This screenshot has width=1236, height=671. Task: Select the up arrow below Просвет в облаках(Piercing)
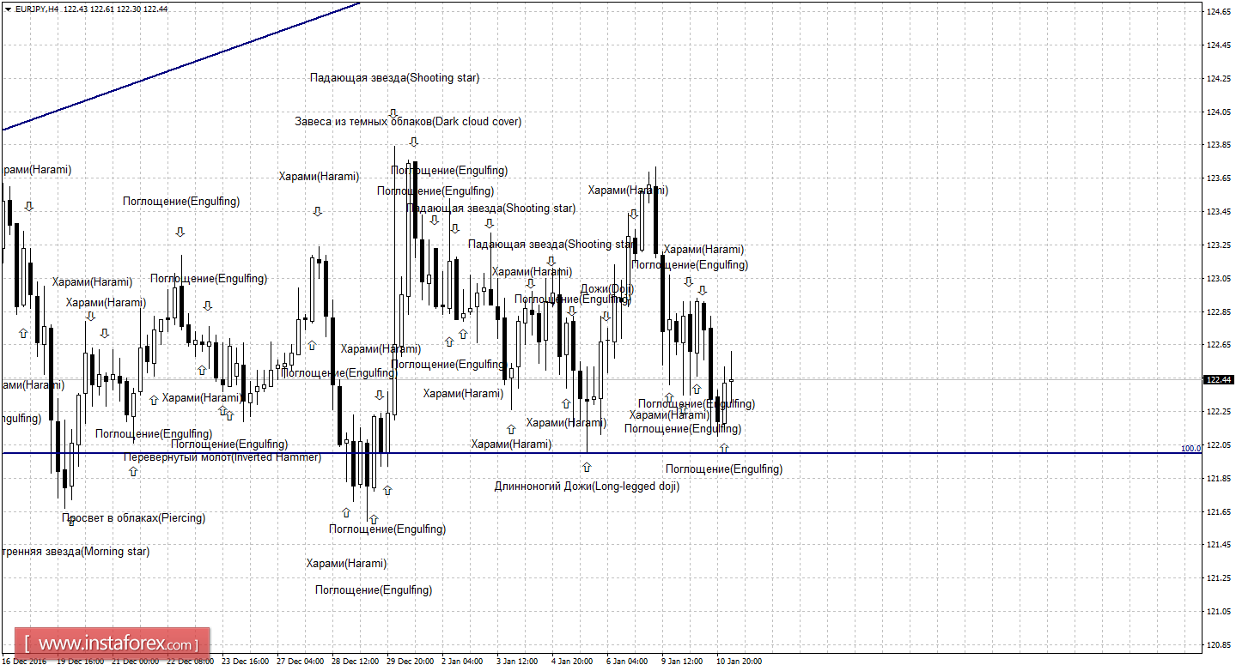pyautogui.click(x=70, y=522)
